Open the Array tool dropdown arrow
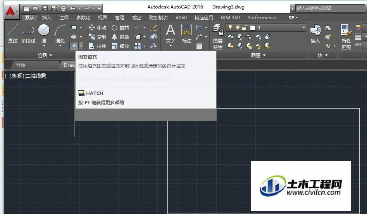Viewport: 367px width, 214px height. (x=144, y=46)
